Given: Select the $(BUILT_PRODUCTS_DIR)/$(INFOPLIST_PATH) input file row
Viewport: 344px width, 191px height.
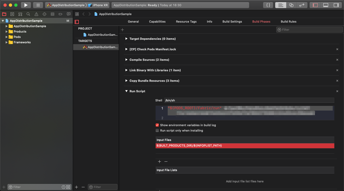Looking at the screenshot, I should point(245,146).
